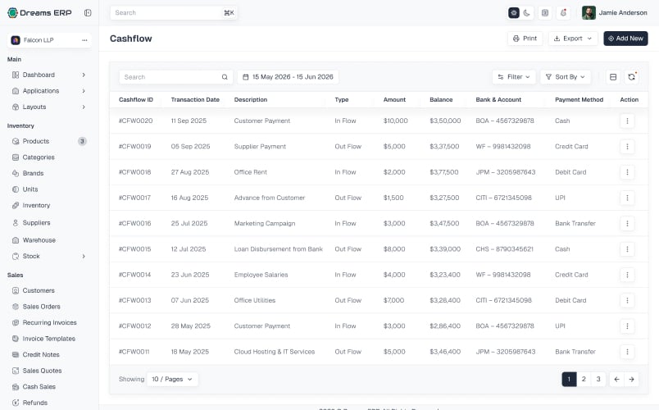Screen dimensions: 659x410
Task: Expand the Dashboard sidebar menu
Action: (49, 75)
